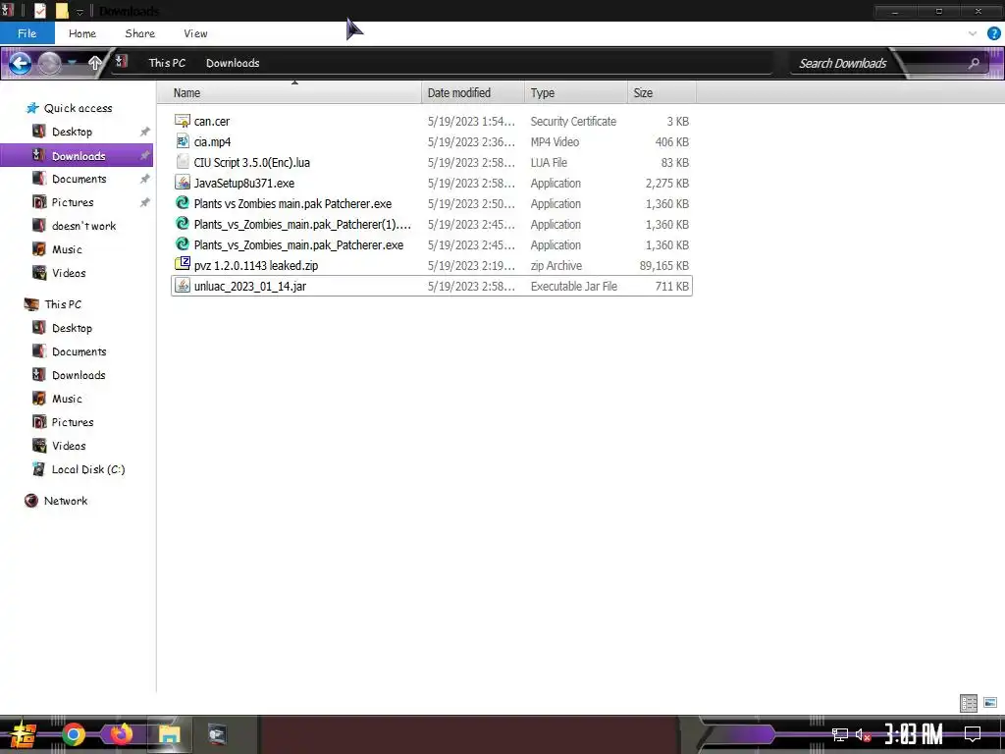1005x754 pixels.
Task: Expand the ribbon with chevron
Action: 973,33
